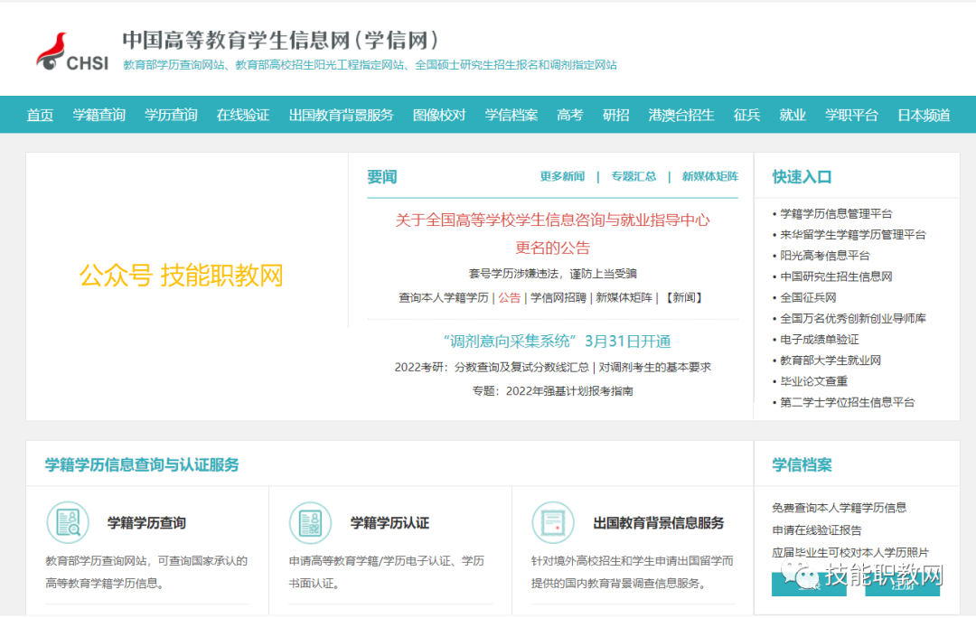976x618 pixels.
Task: Open the 新媒体矩阵 header link
Action: pos(709,176)
